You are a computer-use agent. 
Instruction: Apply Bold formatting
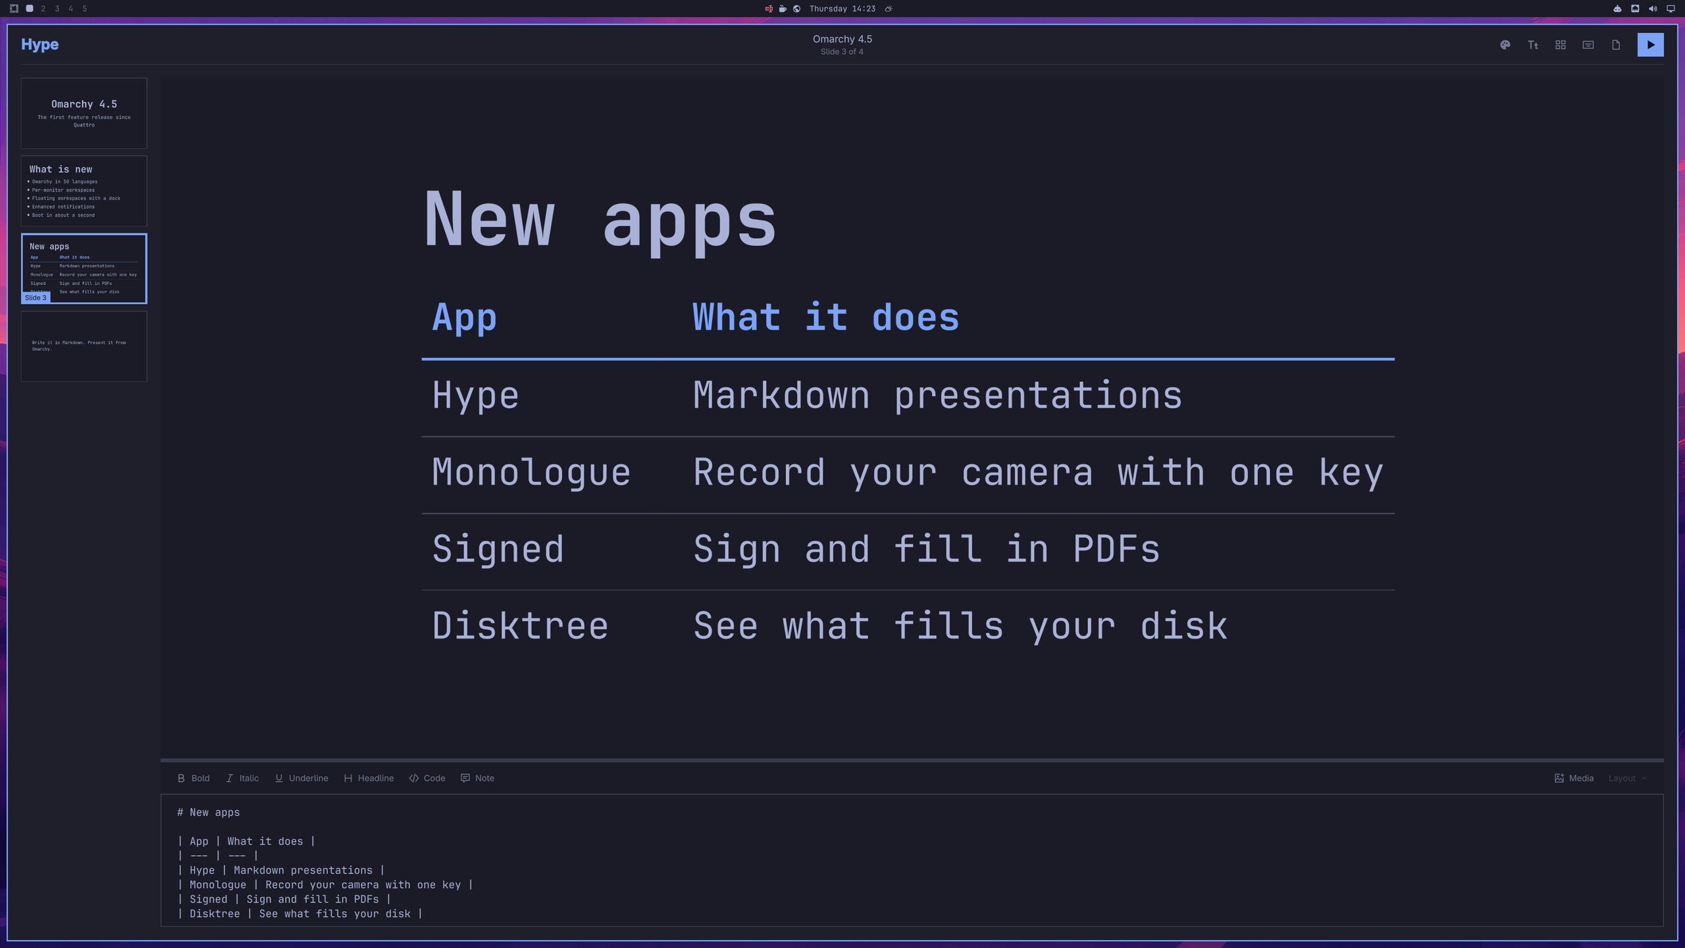click(x=194, y=778)
